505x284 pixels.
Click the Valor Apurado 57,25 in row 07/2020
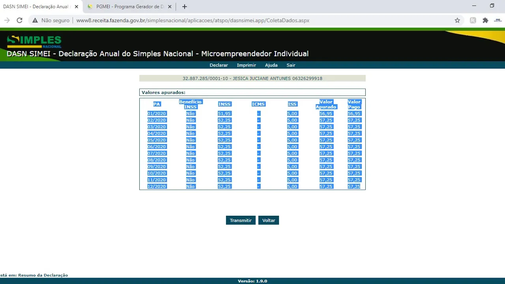click(x=326, y=153)
